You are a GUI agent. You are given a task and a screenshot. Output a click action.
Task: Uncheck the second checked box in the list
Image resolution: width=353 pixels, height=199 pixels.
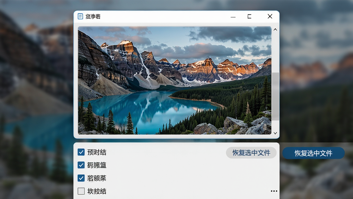(81, 165)
